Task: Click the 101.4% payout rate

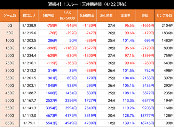Action: [x=129, y=40]
